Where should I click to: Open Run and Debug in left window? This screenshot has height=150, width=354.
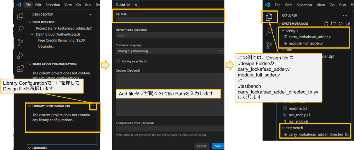click(20, 55)
